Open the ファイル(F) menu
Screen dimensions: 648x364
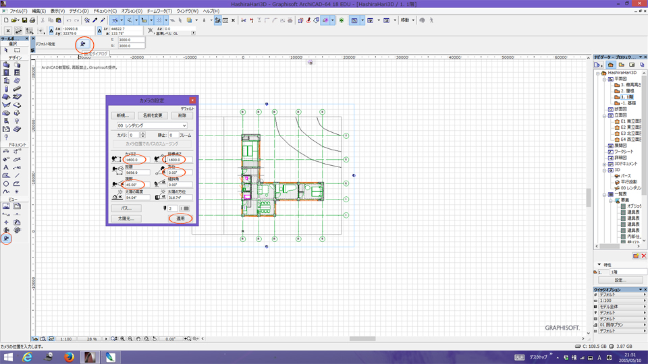pos(19,11)
